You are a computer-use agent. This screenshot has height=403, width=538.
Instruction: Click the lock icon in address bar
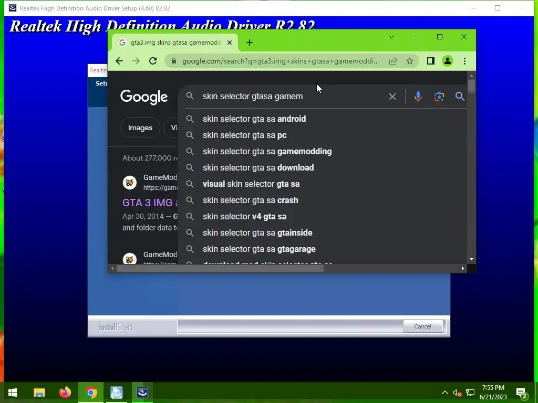[x=174, y=61]
